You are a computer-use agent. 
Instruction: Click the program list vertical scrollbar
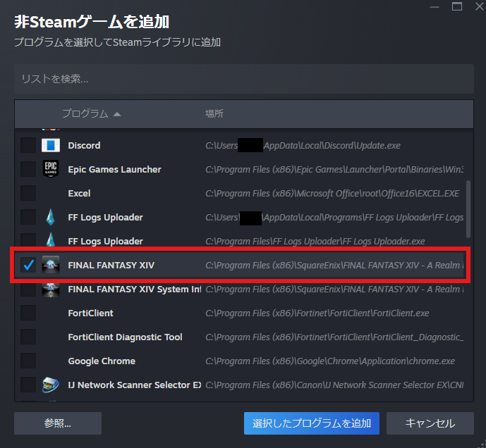click(468, 209)
